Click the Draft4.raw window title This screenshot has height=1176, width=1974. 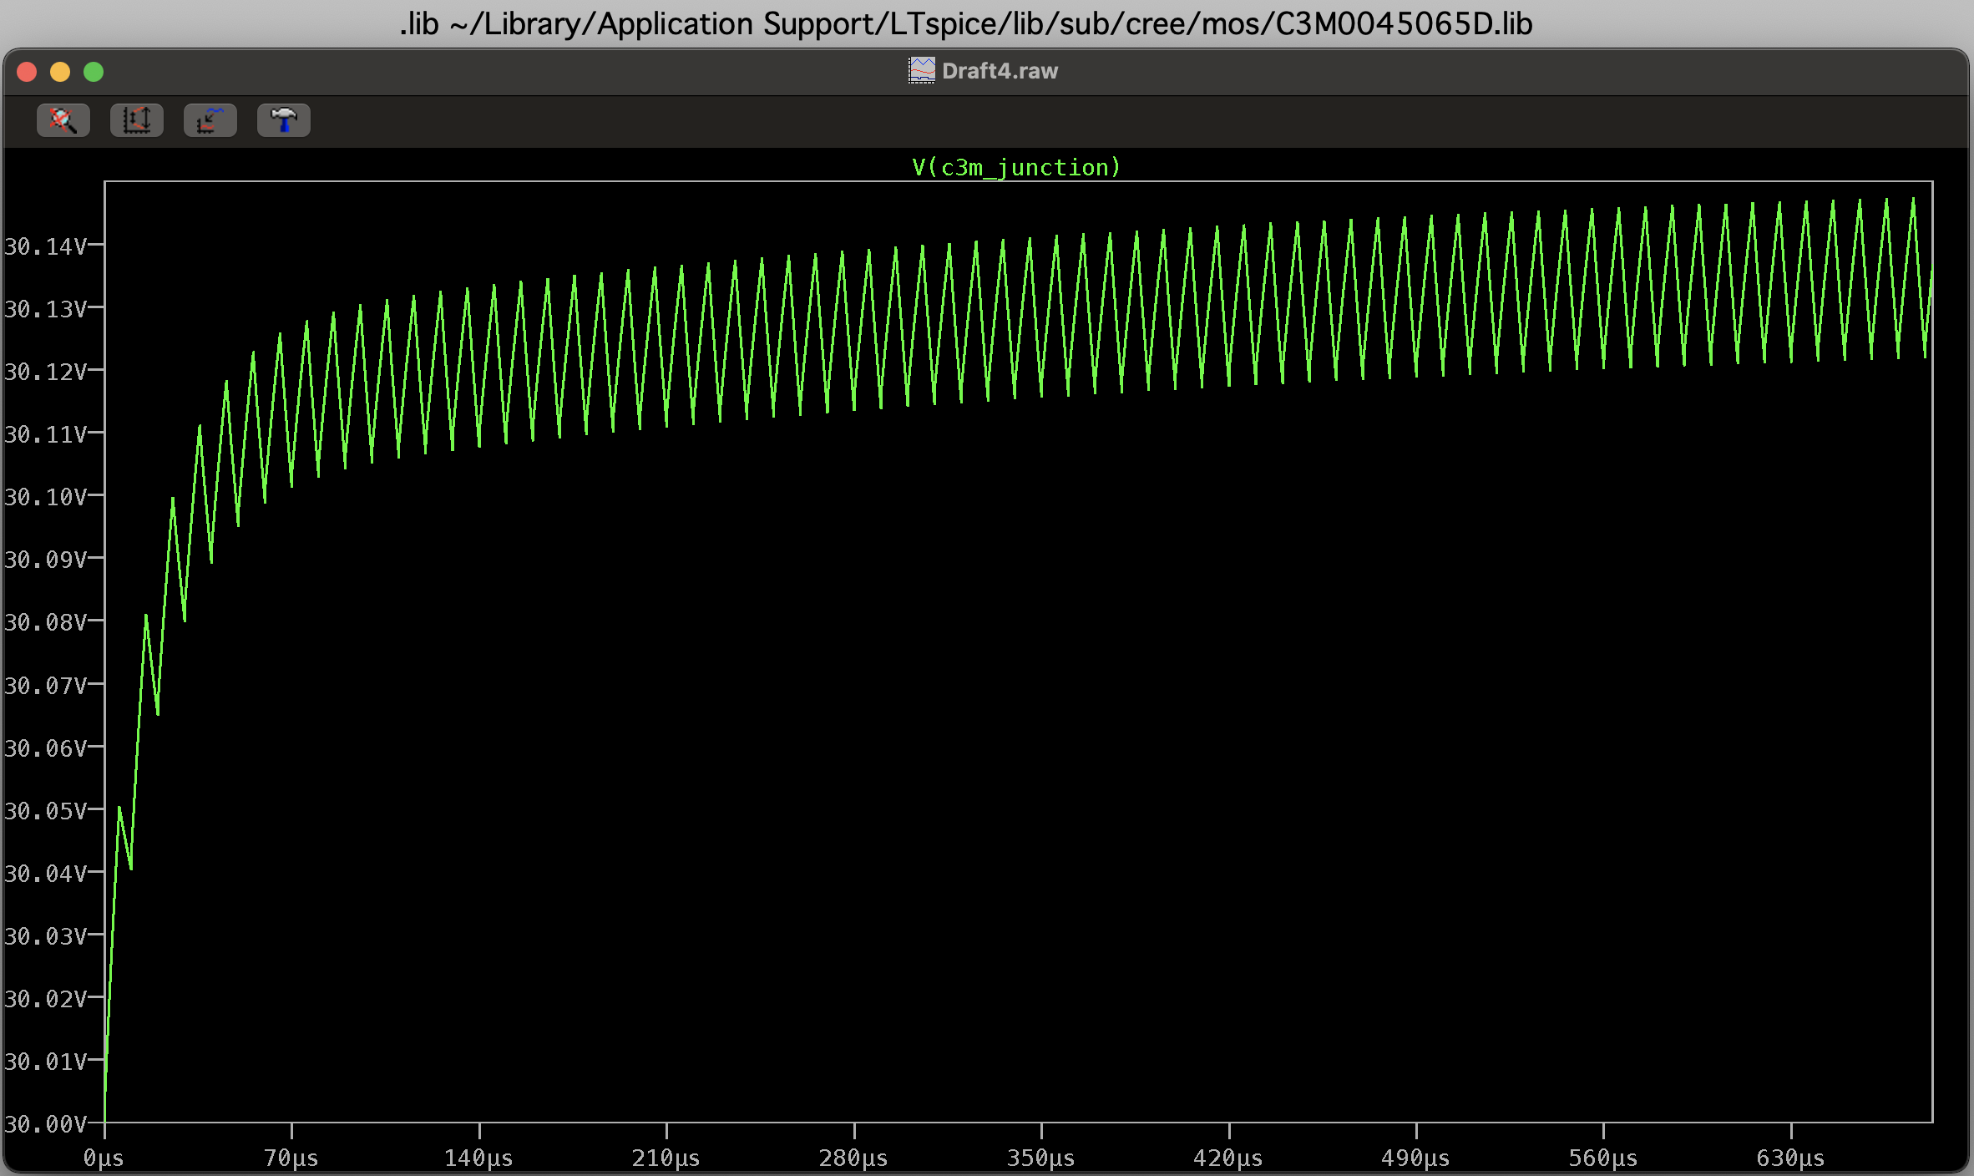tap(1000, 71)
